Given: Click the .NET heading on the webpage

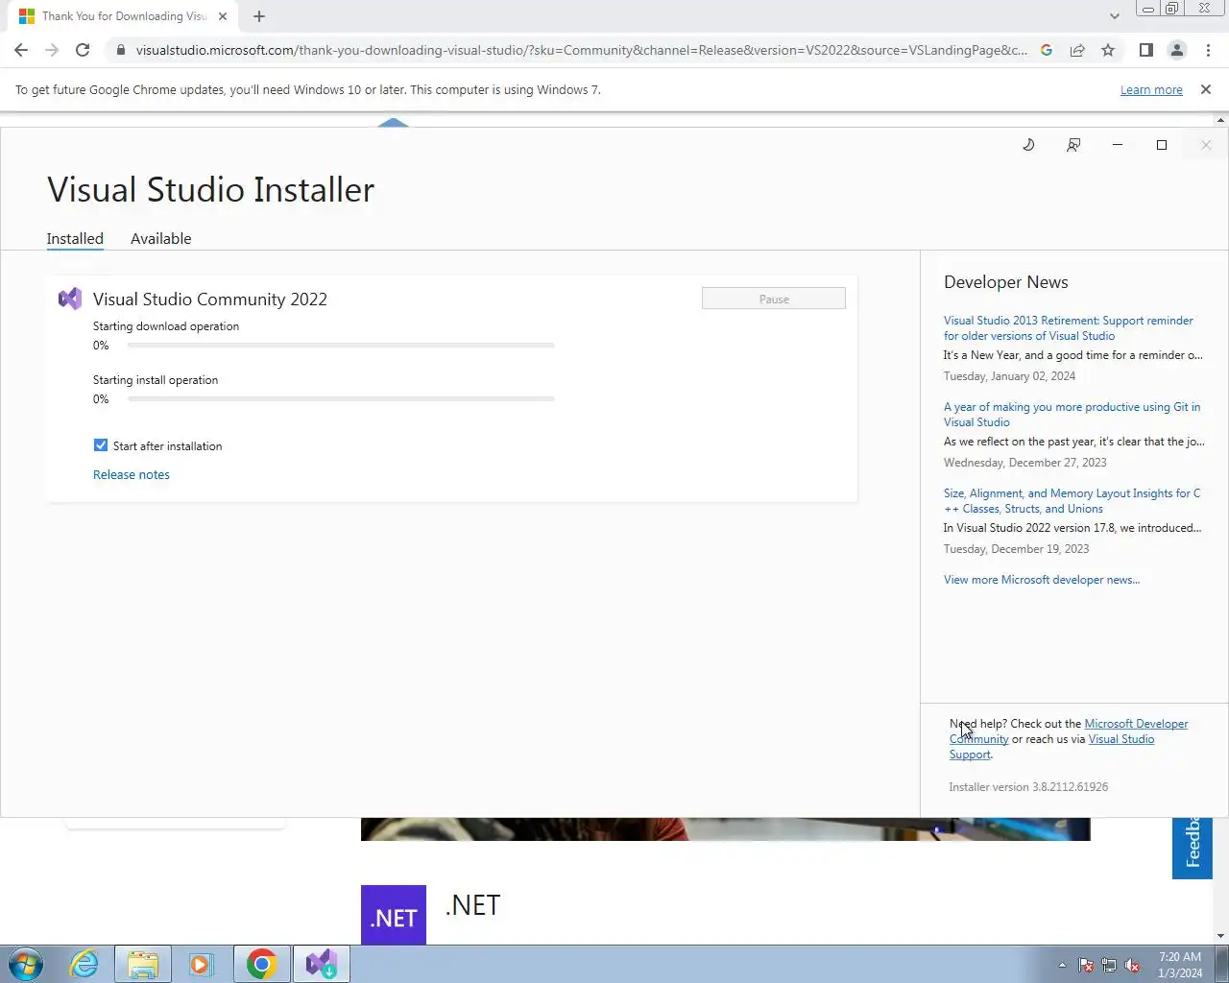Looking at the screenshot, I should 472,905.
